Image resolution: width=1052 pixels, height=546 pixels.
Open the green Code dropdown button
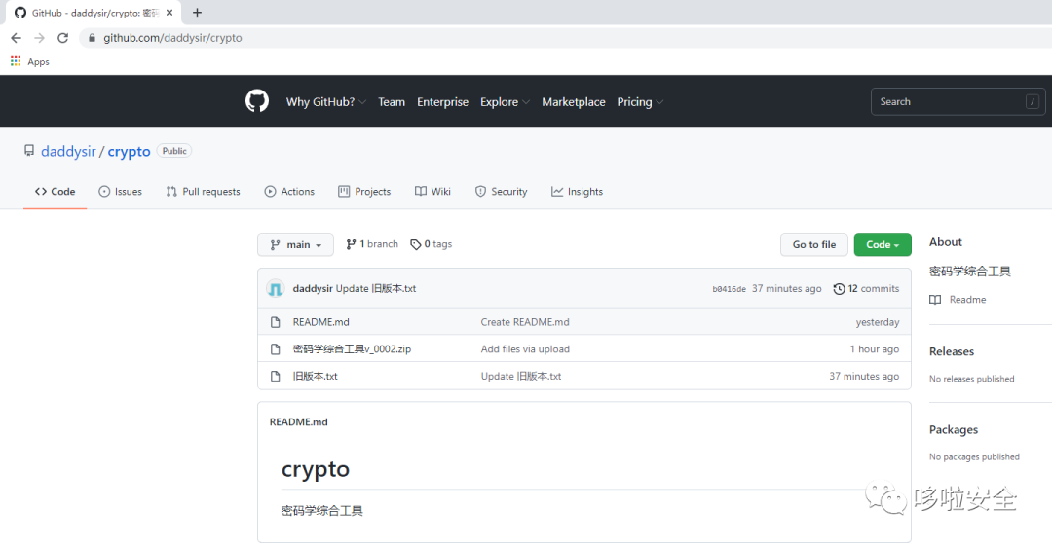click(883, 245)
